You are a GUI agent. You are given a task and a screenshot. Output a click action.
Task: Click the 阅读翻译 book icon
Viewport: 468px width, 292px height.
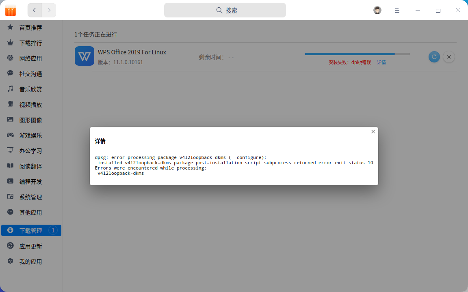[x=11, y=166]
